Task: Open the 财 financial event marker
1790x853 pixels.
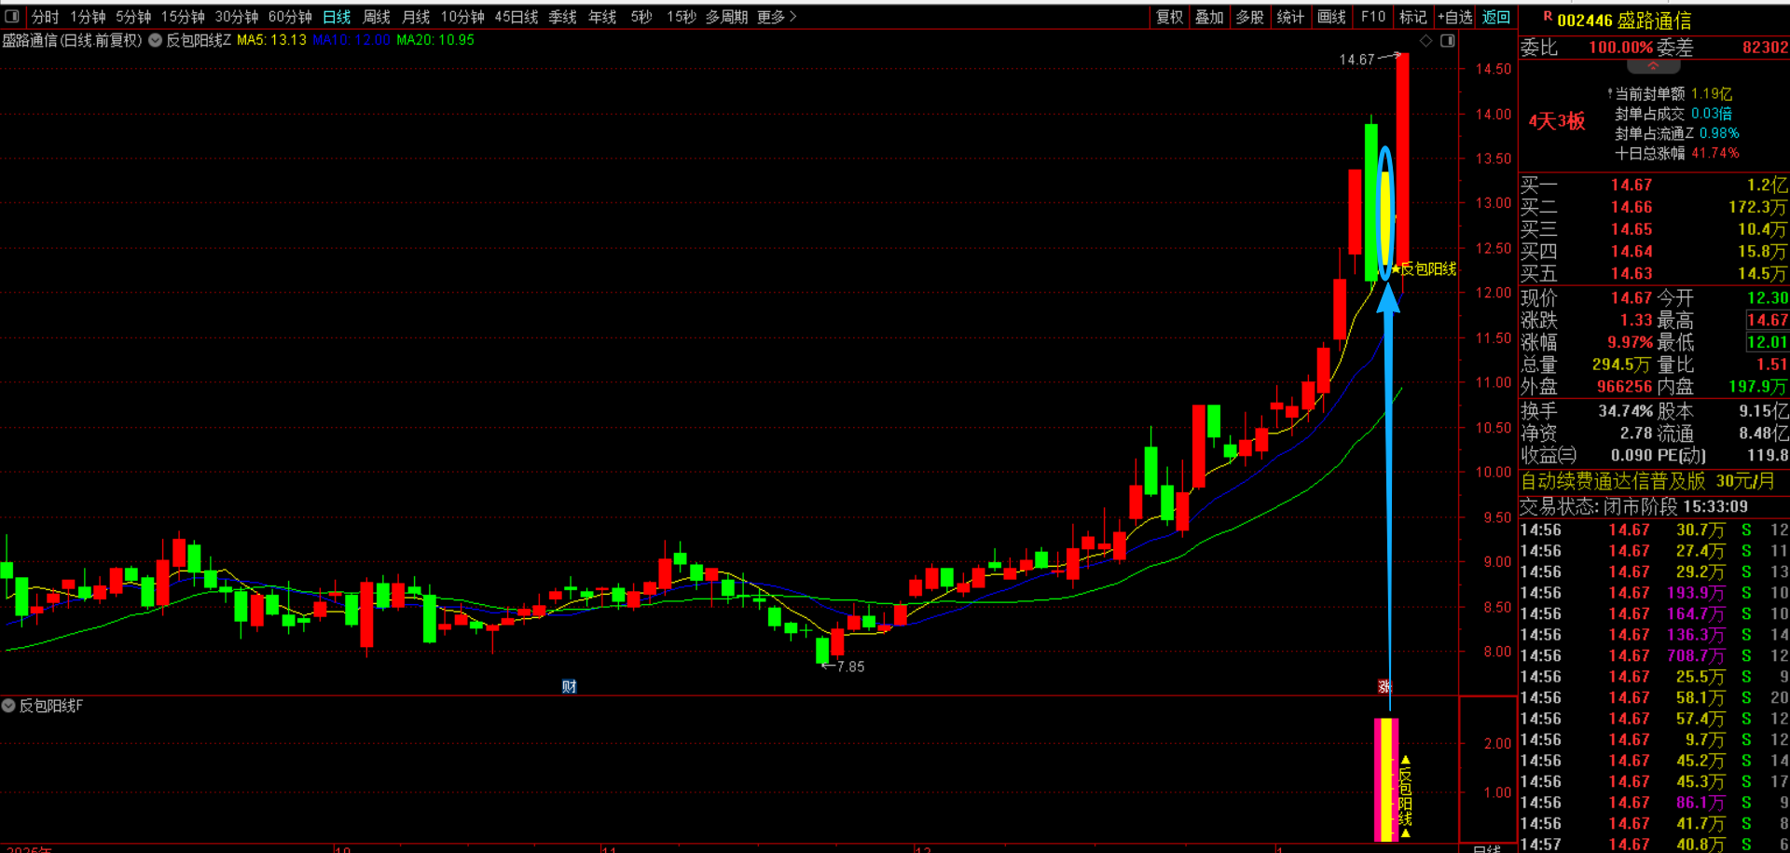Action: tap(569, 686)
